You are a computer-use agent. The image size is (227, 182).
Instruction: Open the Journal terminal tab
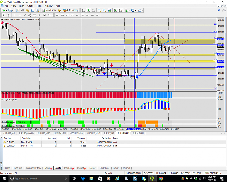pos(126,168)
